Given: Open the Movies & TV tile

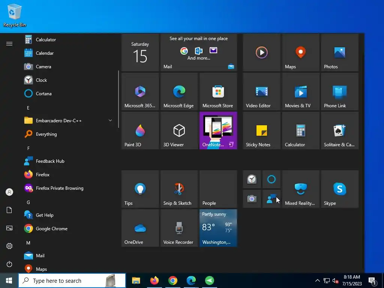Looking at the screenshot, I should 301,91.
